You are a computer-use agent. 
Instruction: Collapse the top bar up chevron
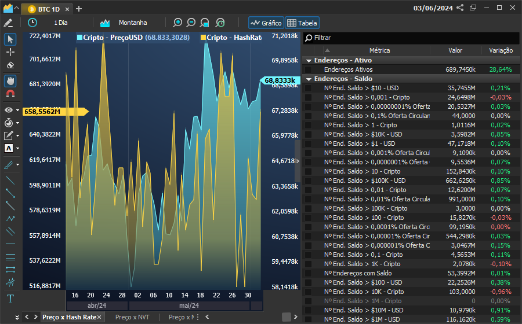point(16,8)
